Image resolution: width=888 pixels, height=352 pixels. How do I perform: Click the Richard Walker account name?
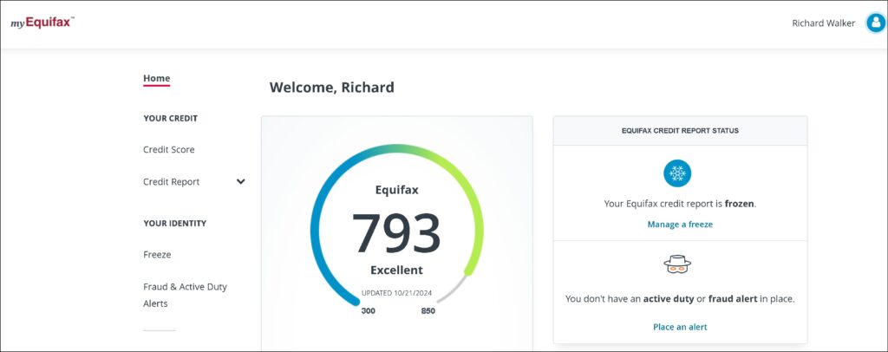pyautogui.click(x=823, y=23)
